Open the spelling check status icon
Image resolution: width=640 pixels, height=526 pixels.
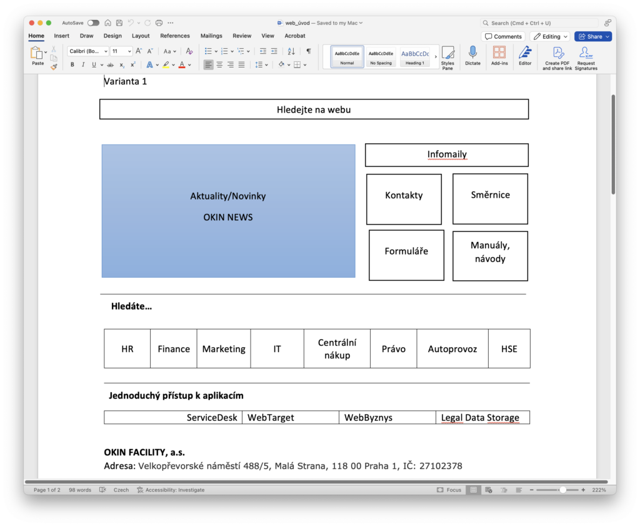coord(102,490)
